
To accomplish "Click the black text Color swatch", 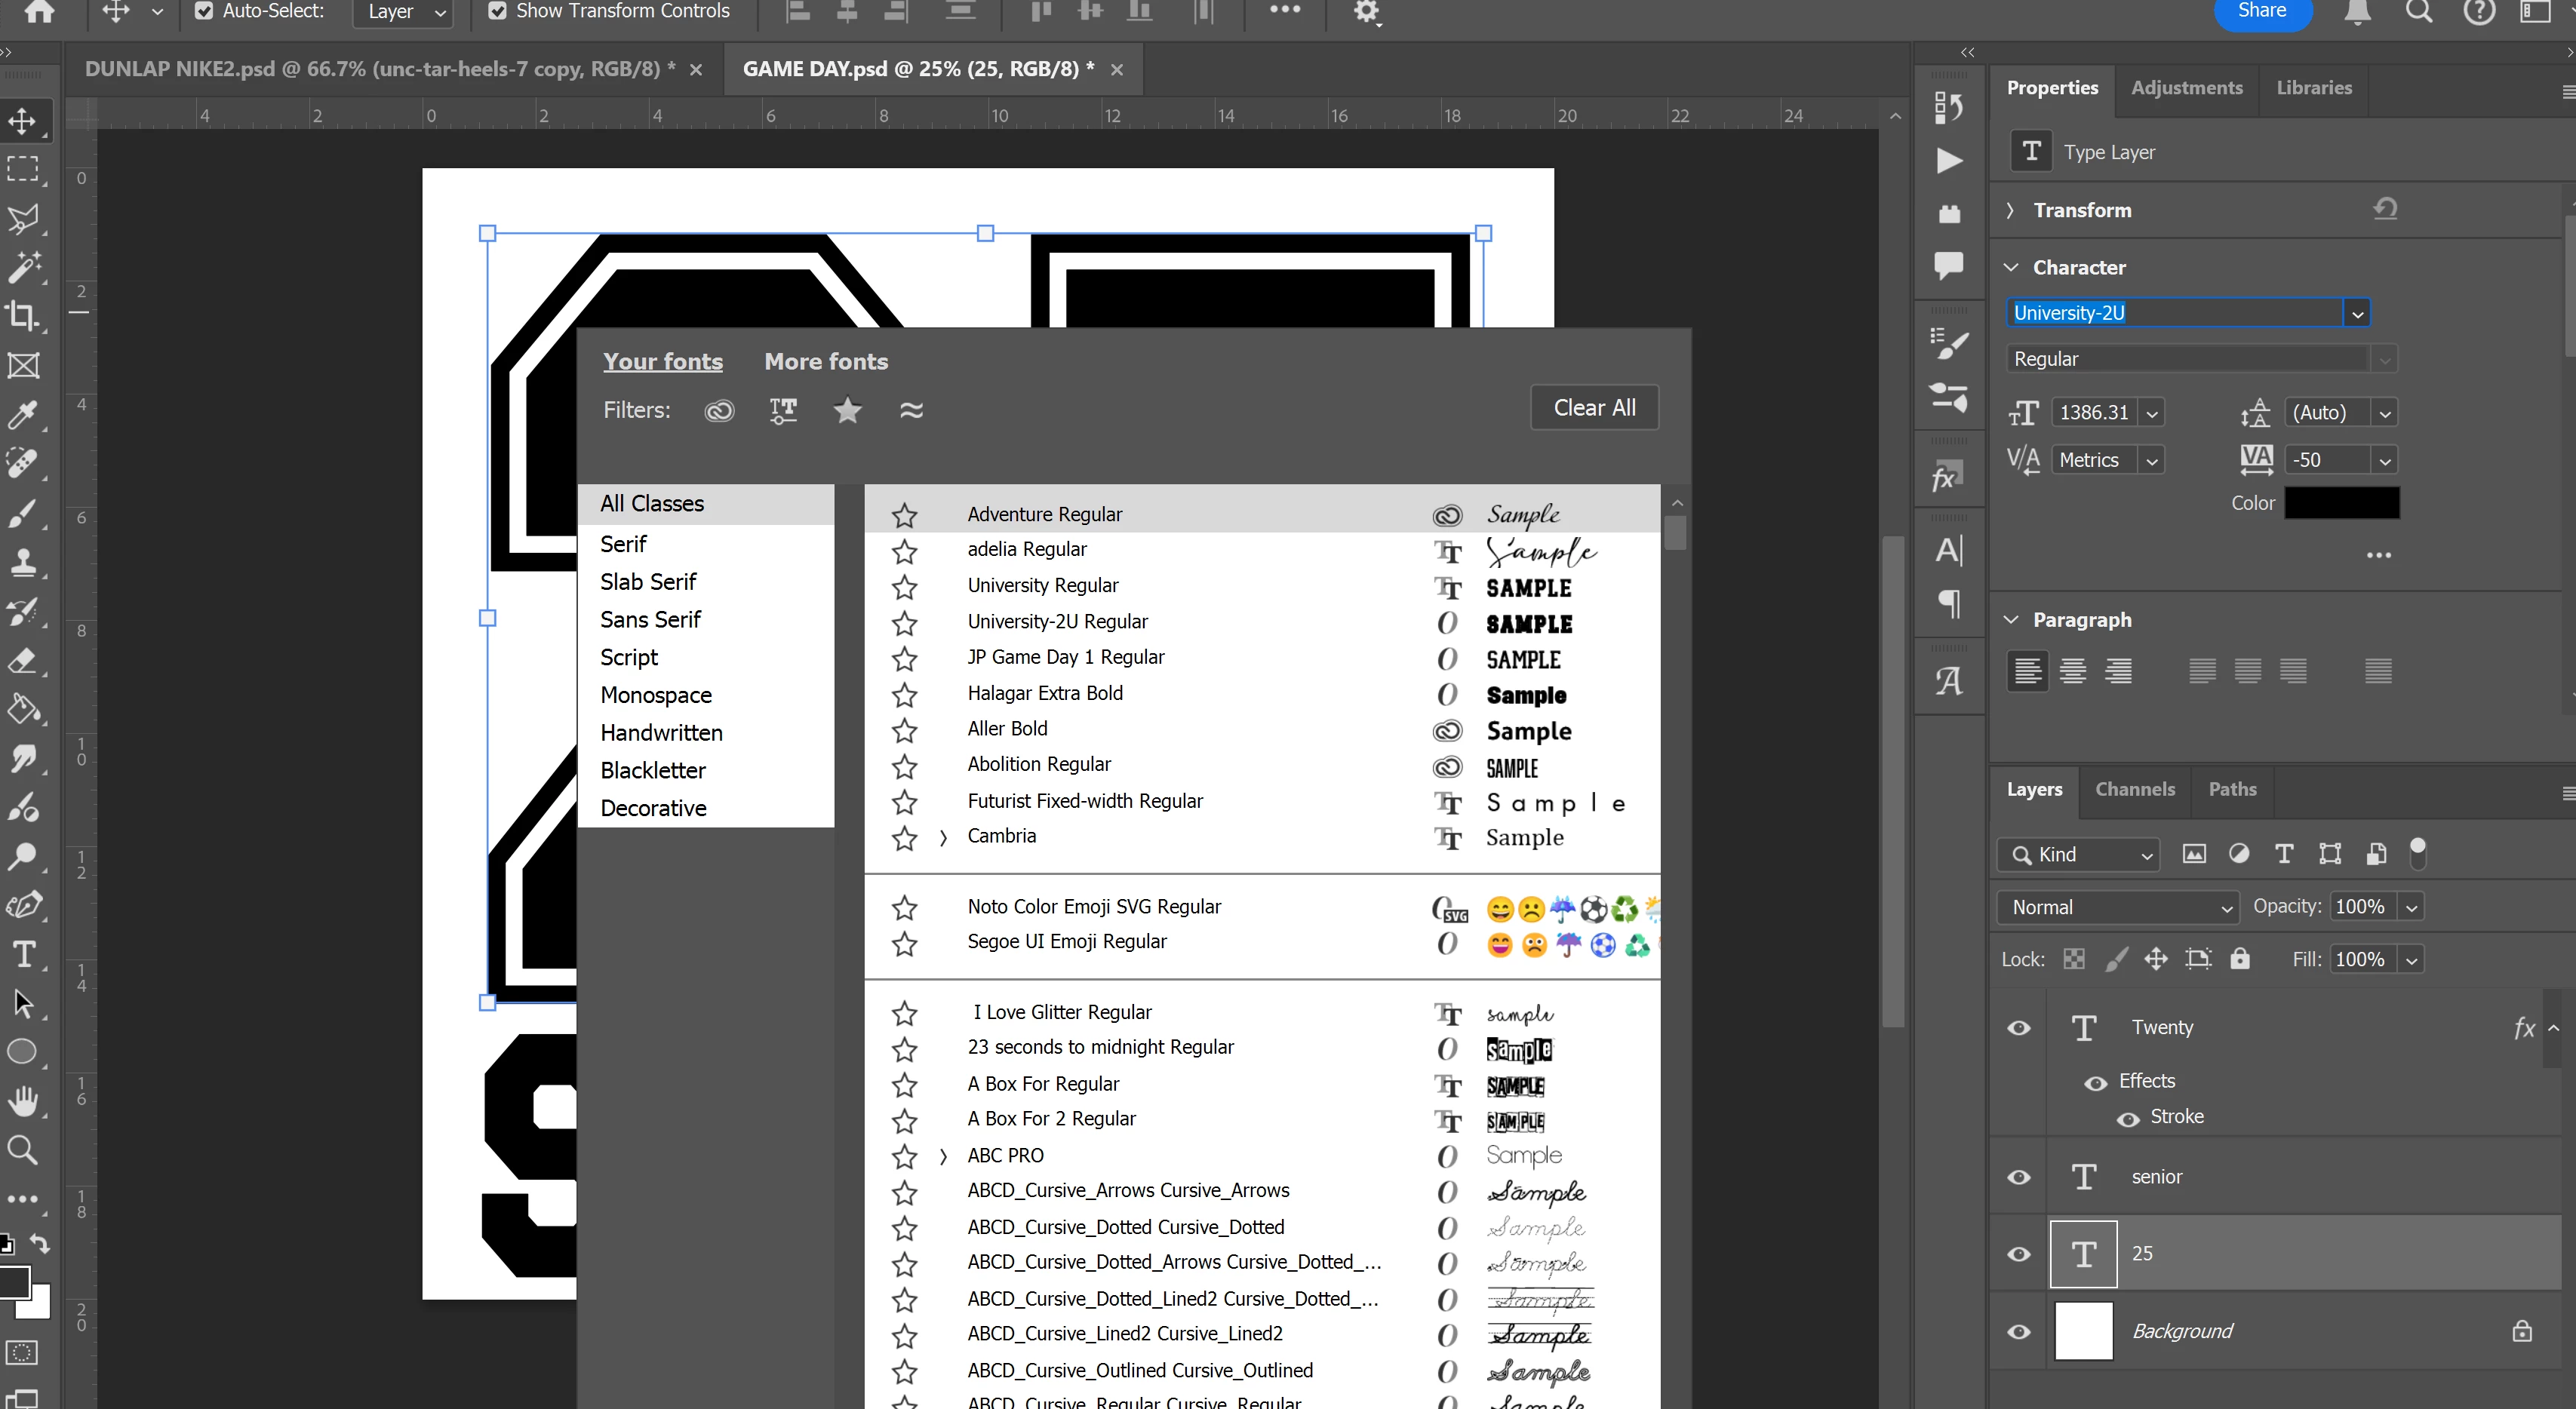I will point(2341,503).
